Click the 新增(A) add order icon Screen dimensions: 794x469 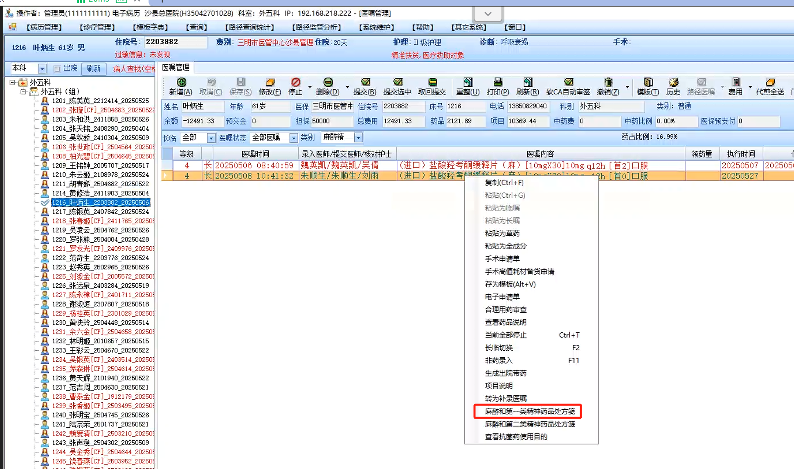point(181,83)
